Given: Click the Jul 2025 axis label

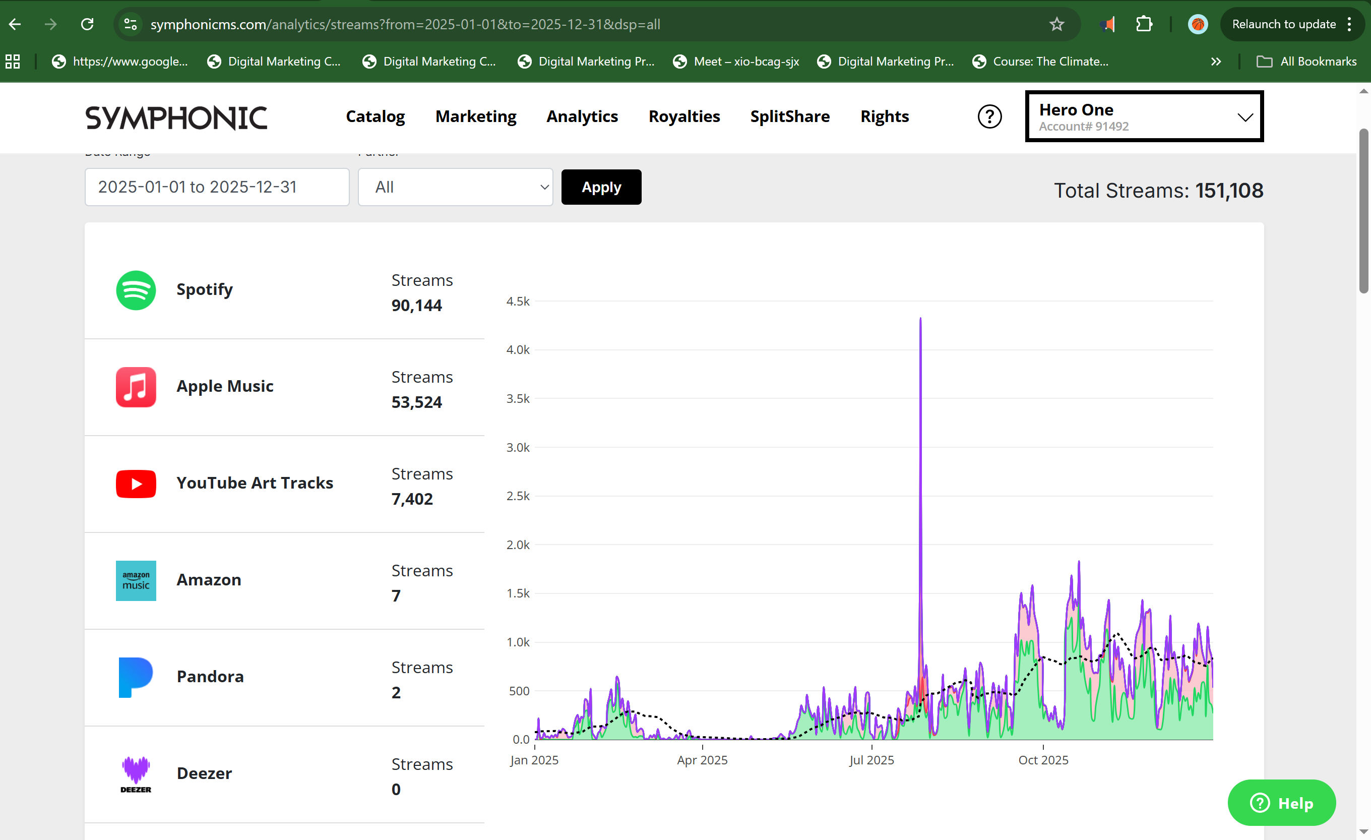Looking at the screenshot, I should click(871, 760).
